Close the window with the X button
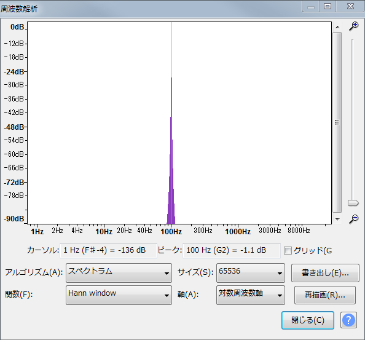 (350, 6)
